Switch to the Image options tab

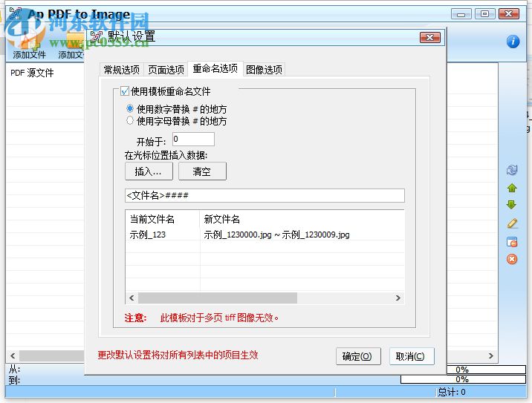pos(264,70)
